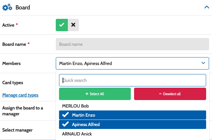Open the Members selection box
212x140 pixels.
(x=129, y=63)
